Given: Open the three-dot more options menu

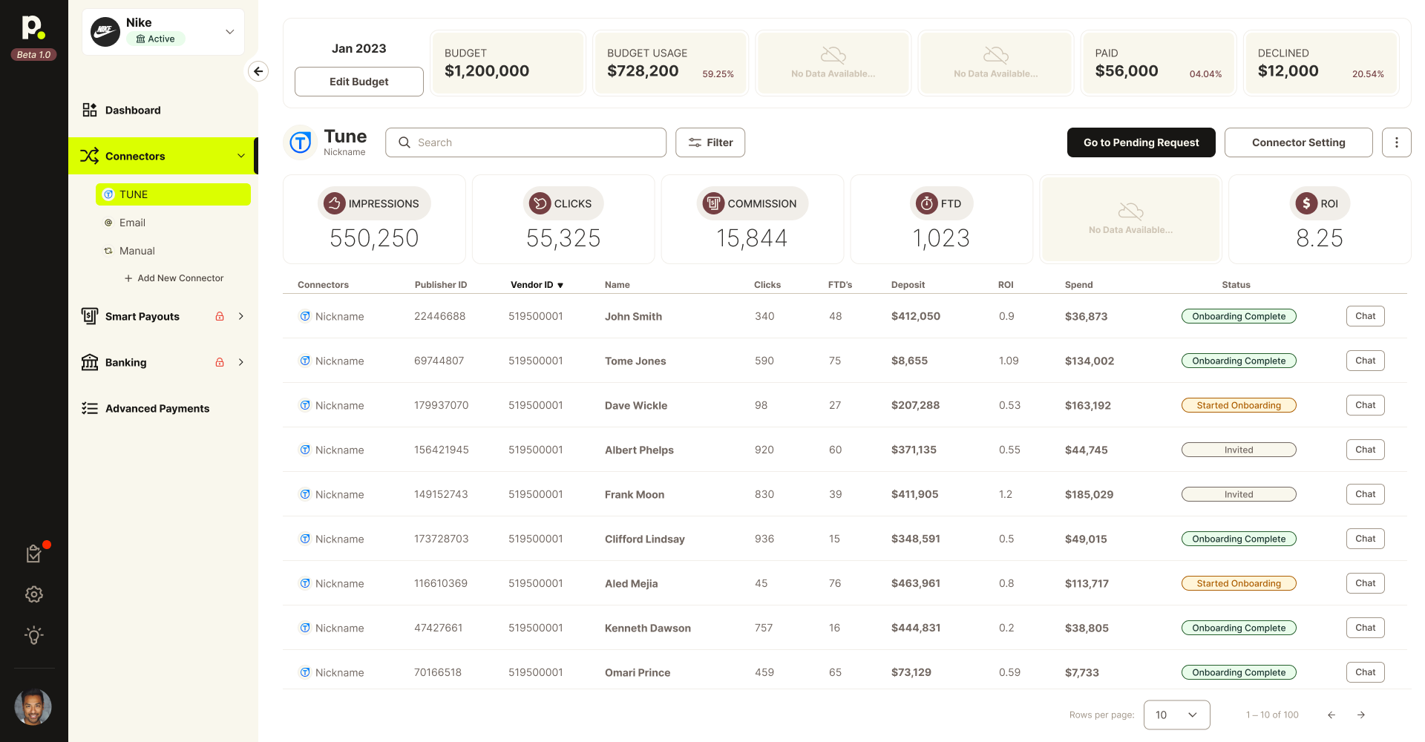Looking at the screenshot, I should click(1396, 142).
